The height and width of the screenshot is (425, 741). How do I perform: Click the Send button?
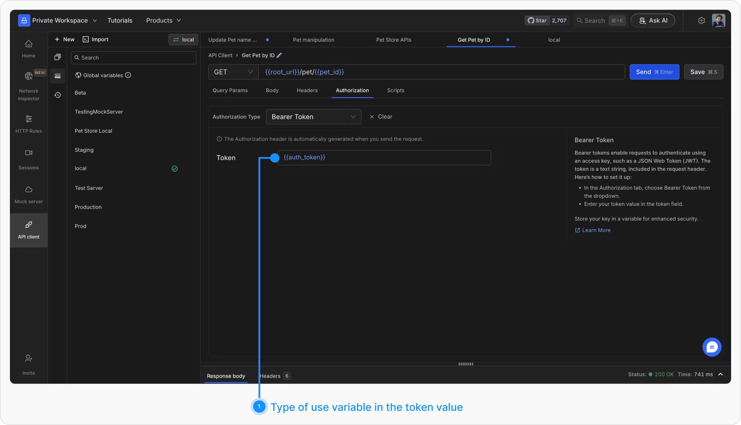654,72
